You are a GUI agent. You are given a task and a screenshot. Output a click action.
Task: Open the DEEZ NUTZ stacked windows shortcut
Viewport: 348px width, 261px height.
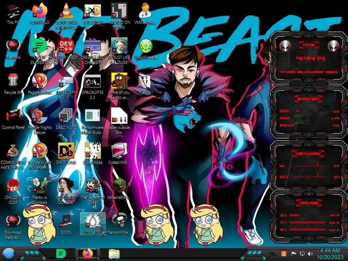[x=66, y=119]
